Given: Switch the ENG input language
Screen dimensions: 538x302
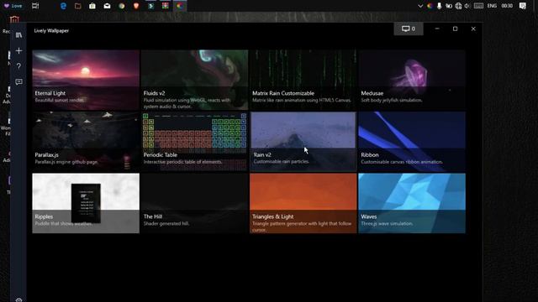Looking at the screenshot, I should click(x=492, y=6).
